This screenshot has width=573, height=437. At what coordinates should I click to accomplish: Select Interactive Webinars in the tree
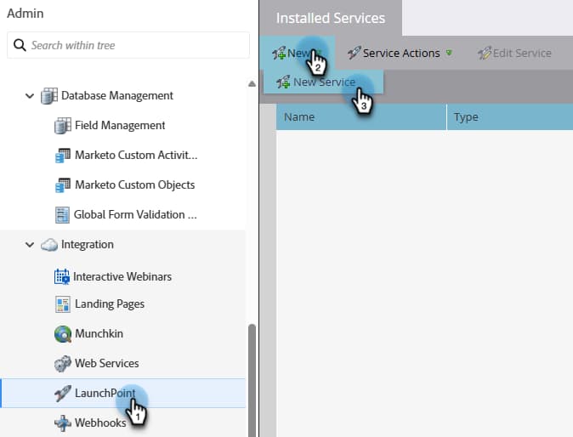coord(122,276)
